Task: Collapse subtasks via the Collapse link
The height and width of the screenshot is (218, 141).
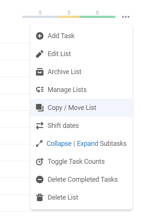Action: [59, 144]
